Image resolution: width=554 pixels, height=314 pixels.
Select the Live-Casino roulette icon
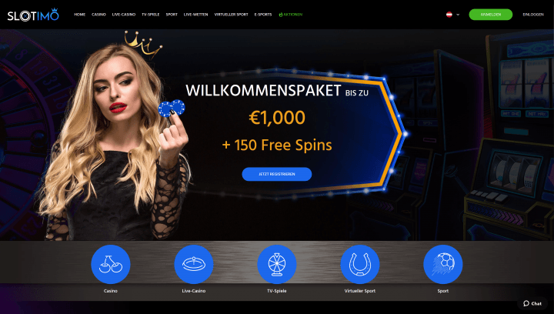click(194, 264)
